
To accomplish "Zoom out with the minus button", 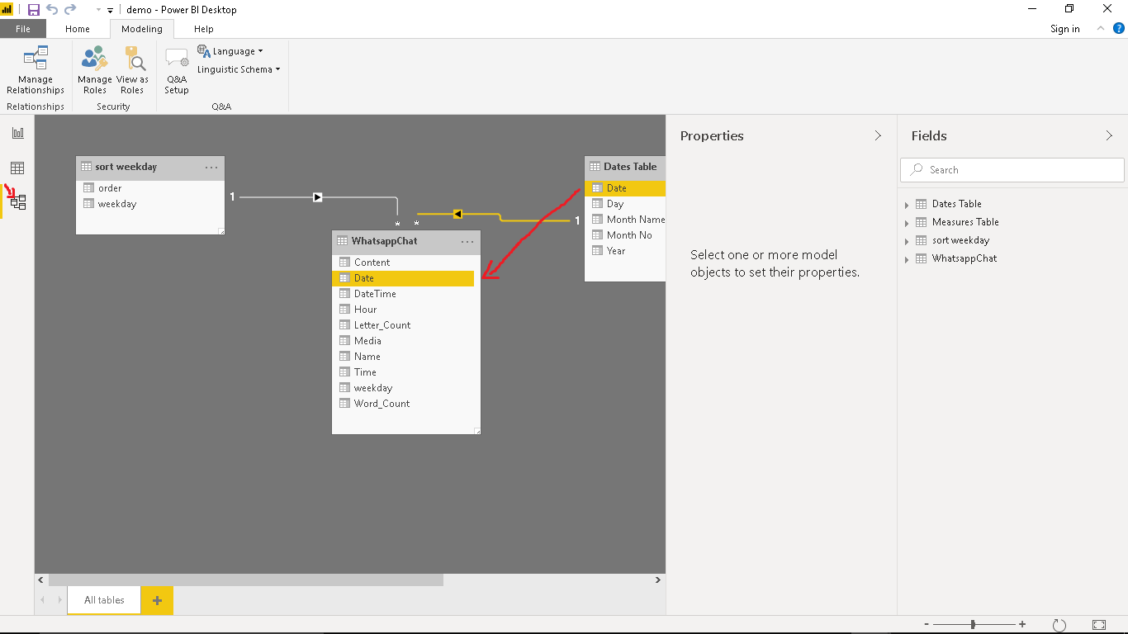I will [x=927, y=625].
